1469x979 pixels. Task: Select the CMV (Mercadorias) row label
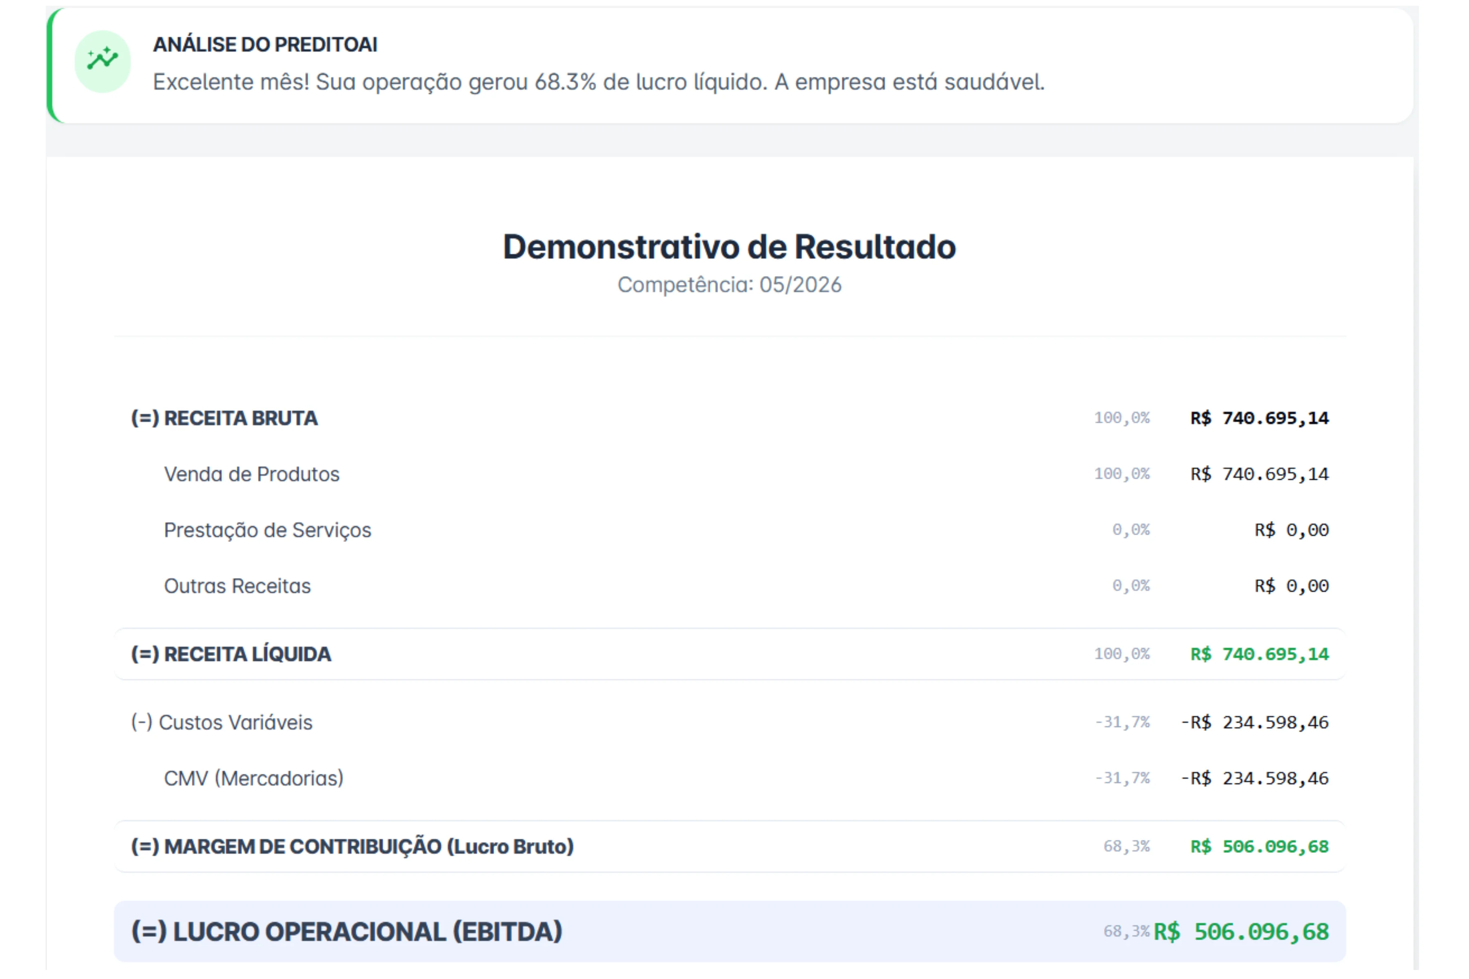click(253, 779)
